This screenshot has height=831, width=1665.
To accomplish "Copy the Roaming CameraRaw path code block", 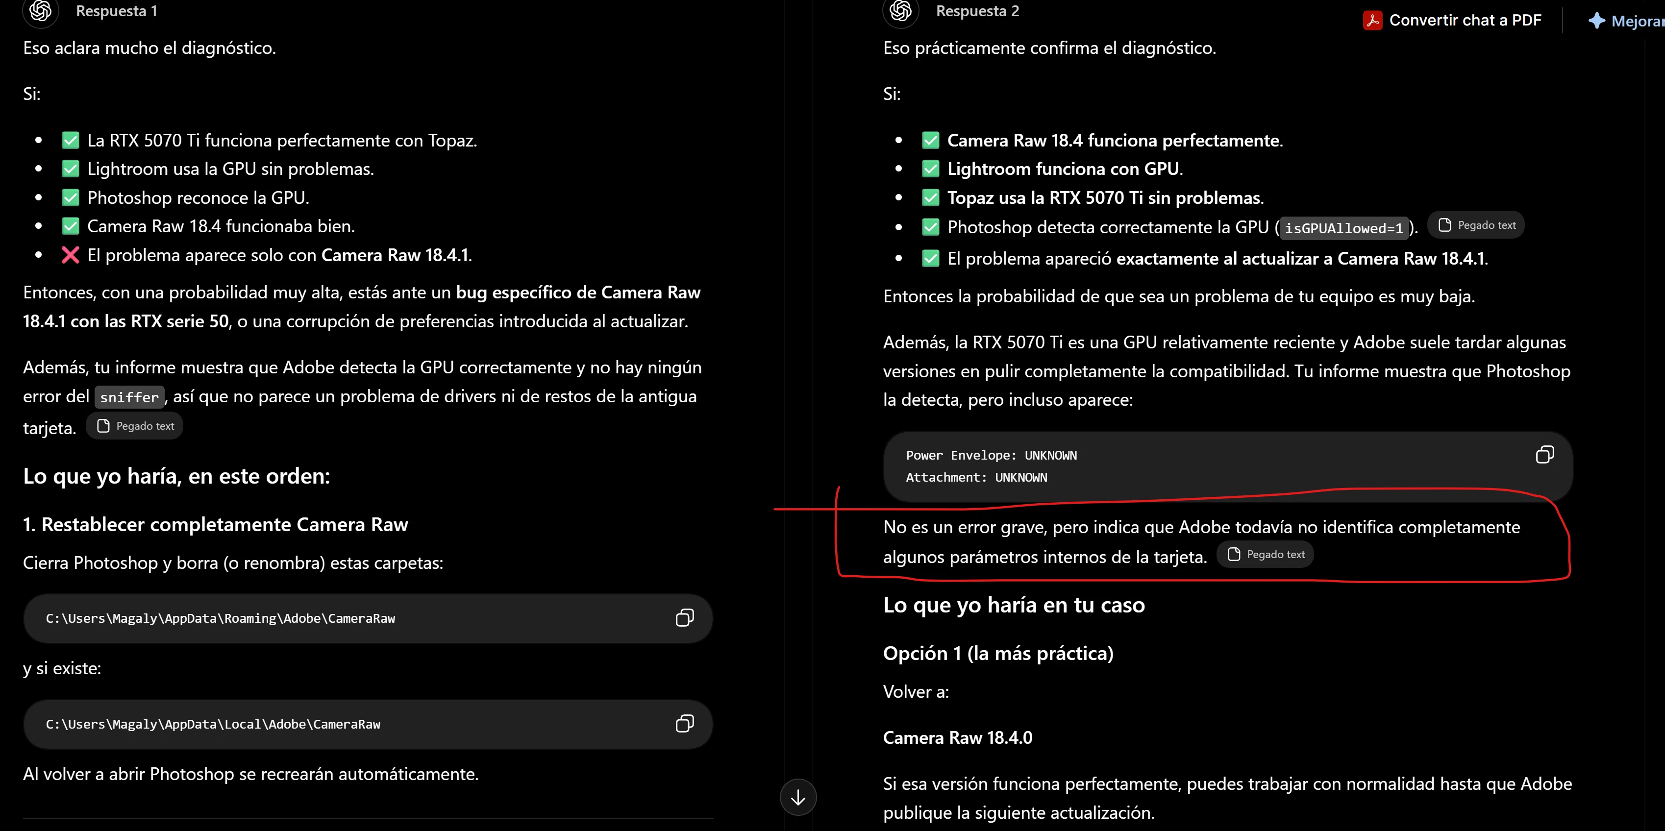I will pos(685,618).
